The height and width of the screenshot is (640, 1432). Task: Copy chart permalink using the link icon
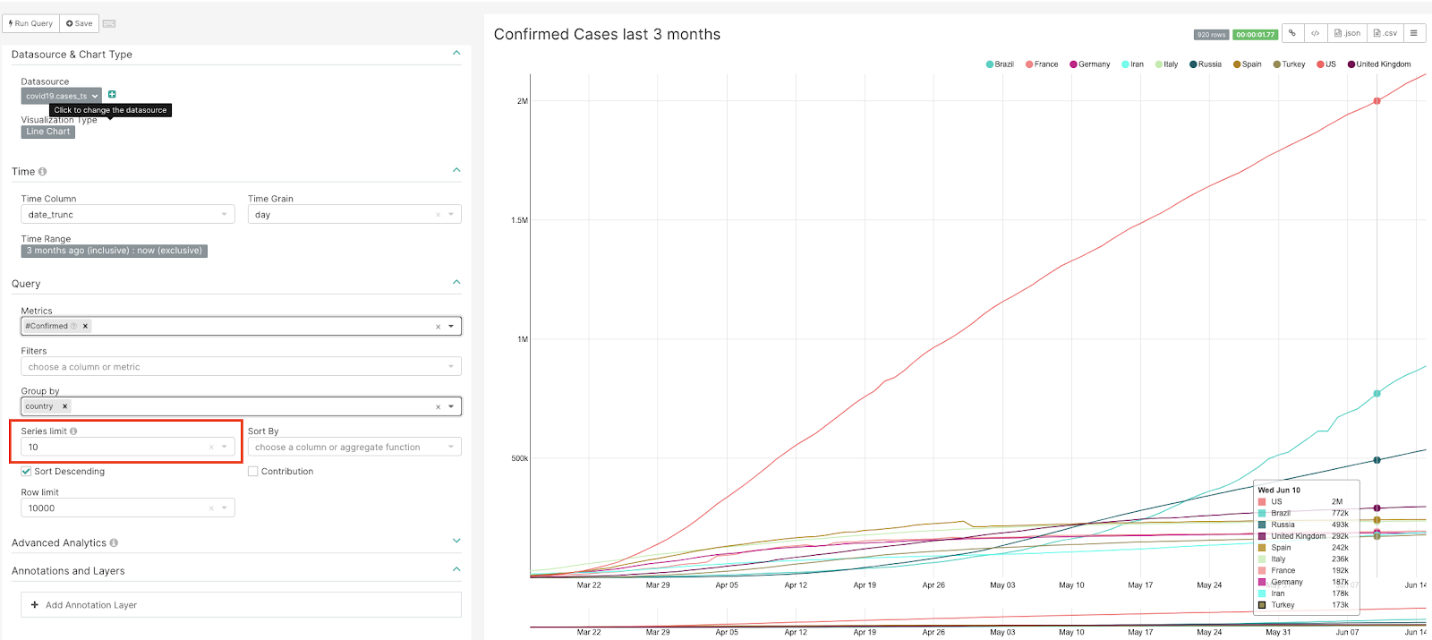(x=1292, y=33)
